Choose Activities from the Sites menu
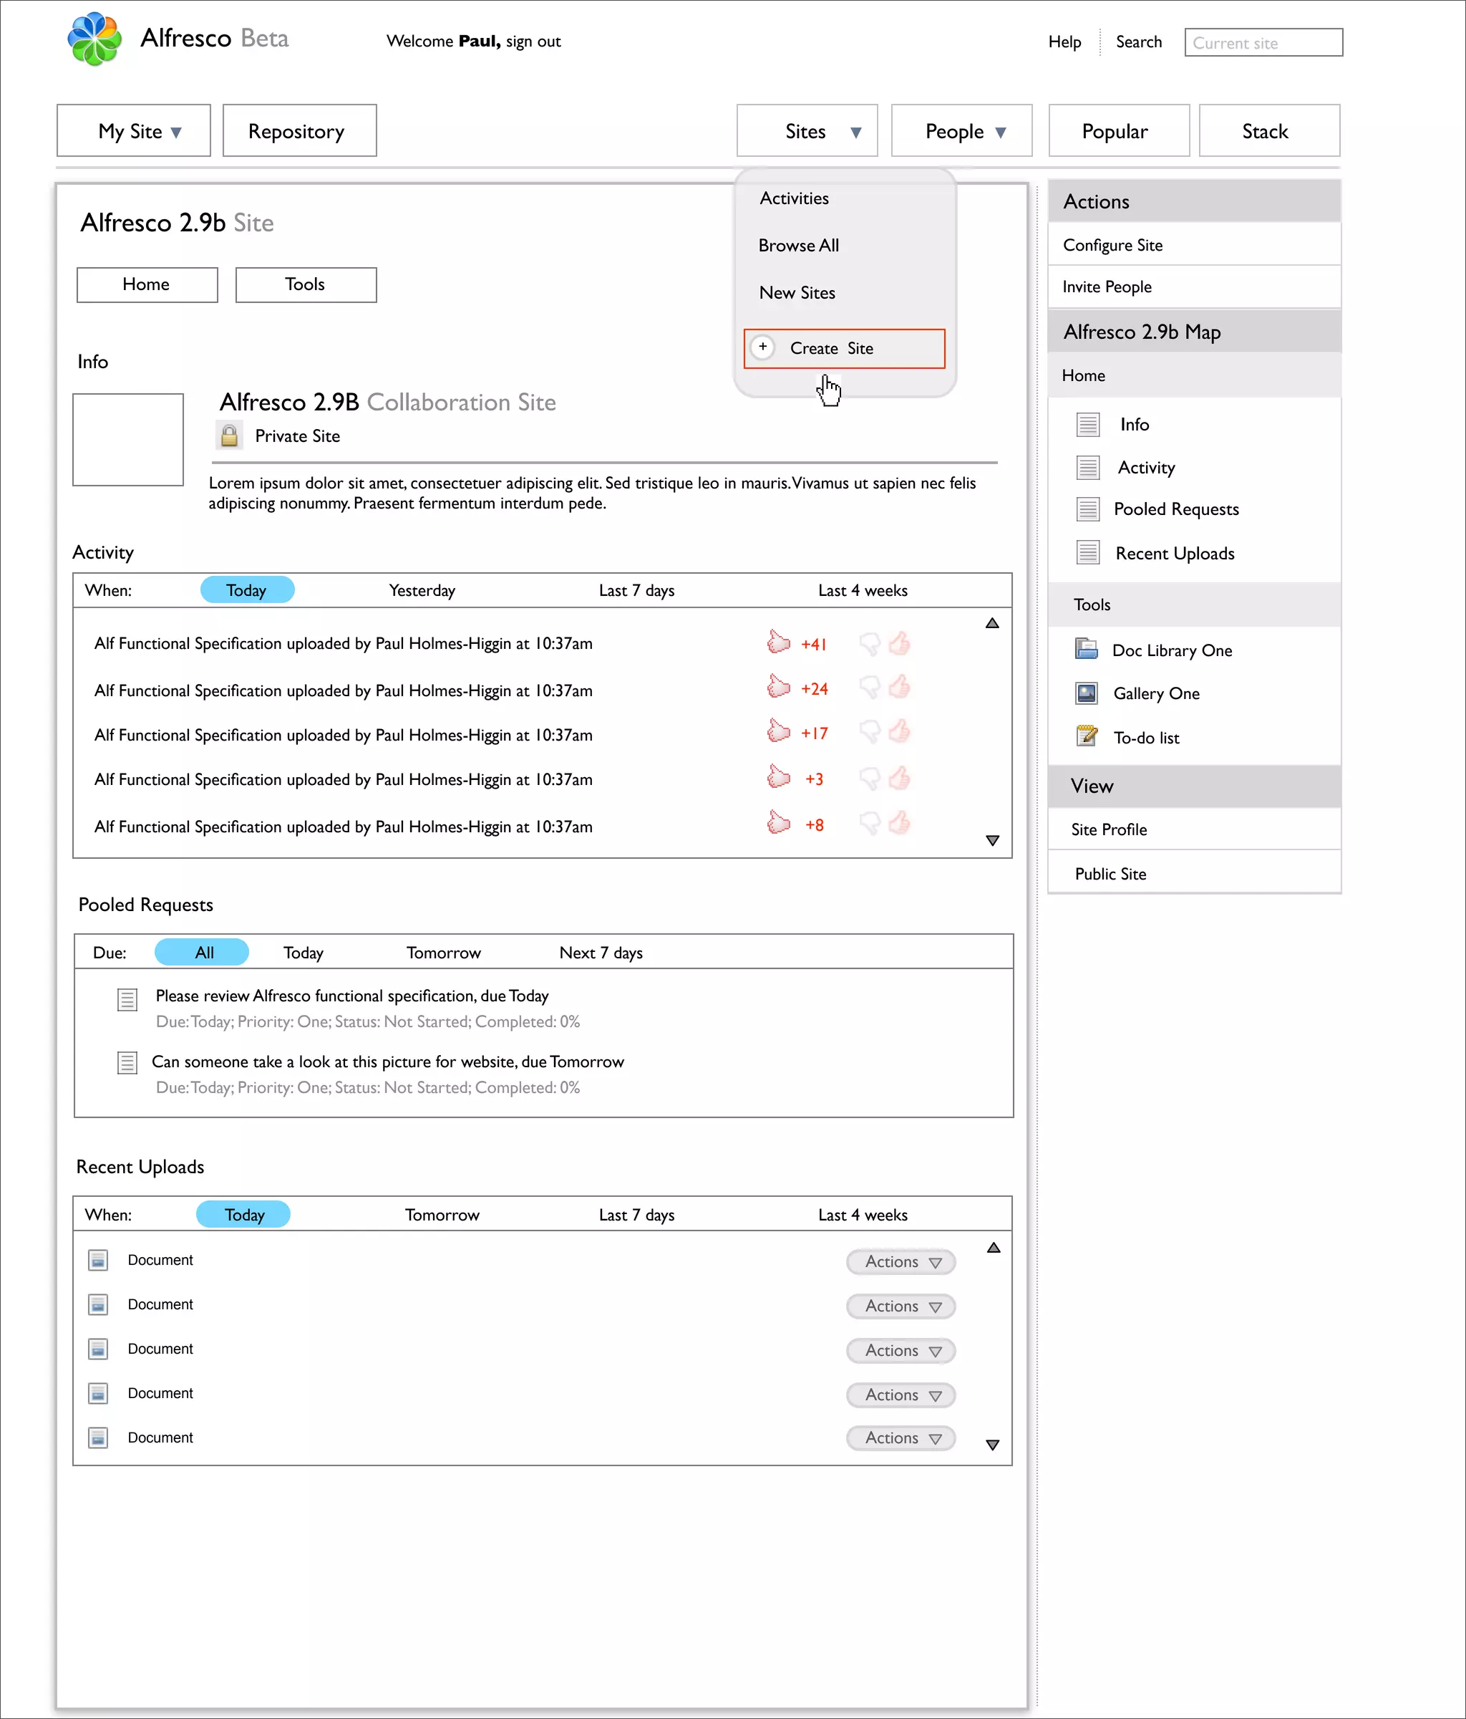The image size is (1466, 1719). (x=795, y=198)
